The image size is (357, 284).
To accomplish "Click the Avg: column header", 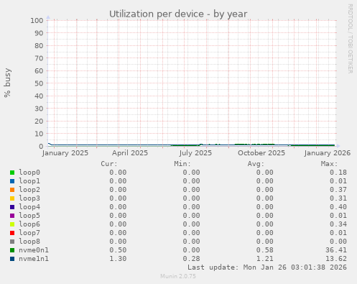I will 256,164.
